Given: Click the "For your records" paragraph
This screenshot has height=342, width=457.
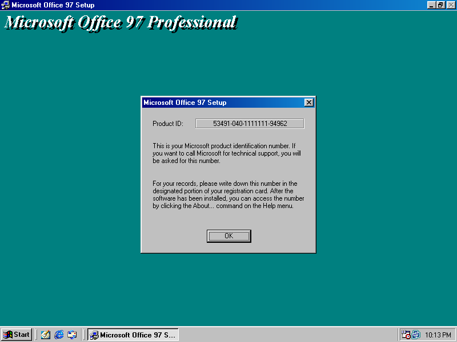Looking at the screenshot, I should (228, 194).
